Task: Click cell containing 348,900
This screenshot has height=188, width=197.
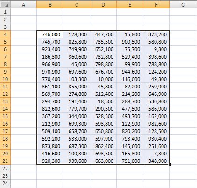Action: coord(156,161)
